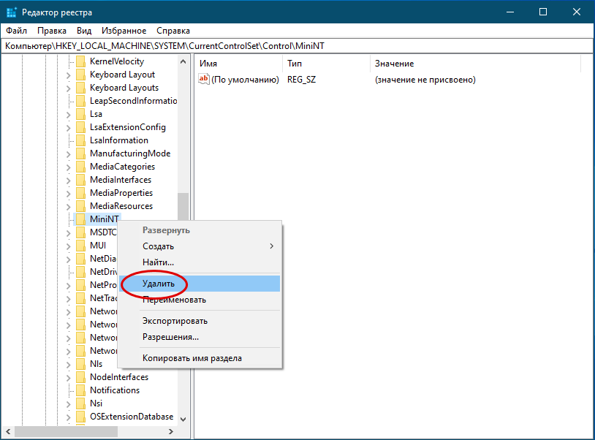Screen dimensions: 595x440
Task: Click the default value string icon
Action: point(204,79)
